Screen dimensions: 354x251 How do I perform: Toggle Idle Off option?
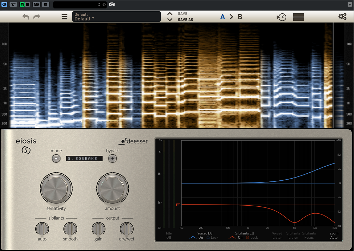(x=169, y=235)
